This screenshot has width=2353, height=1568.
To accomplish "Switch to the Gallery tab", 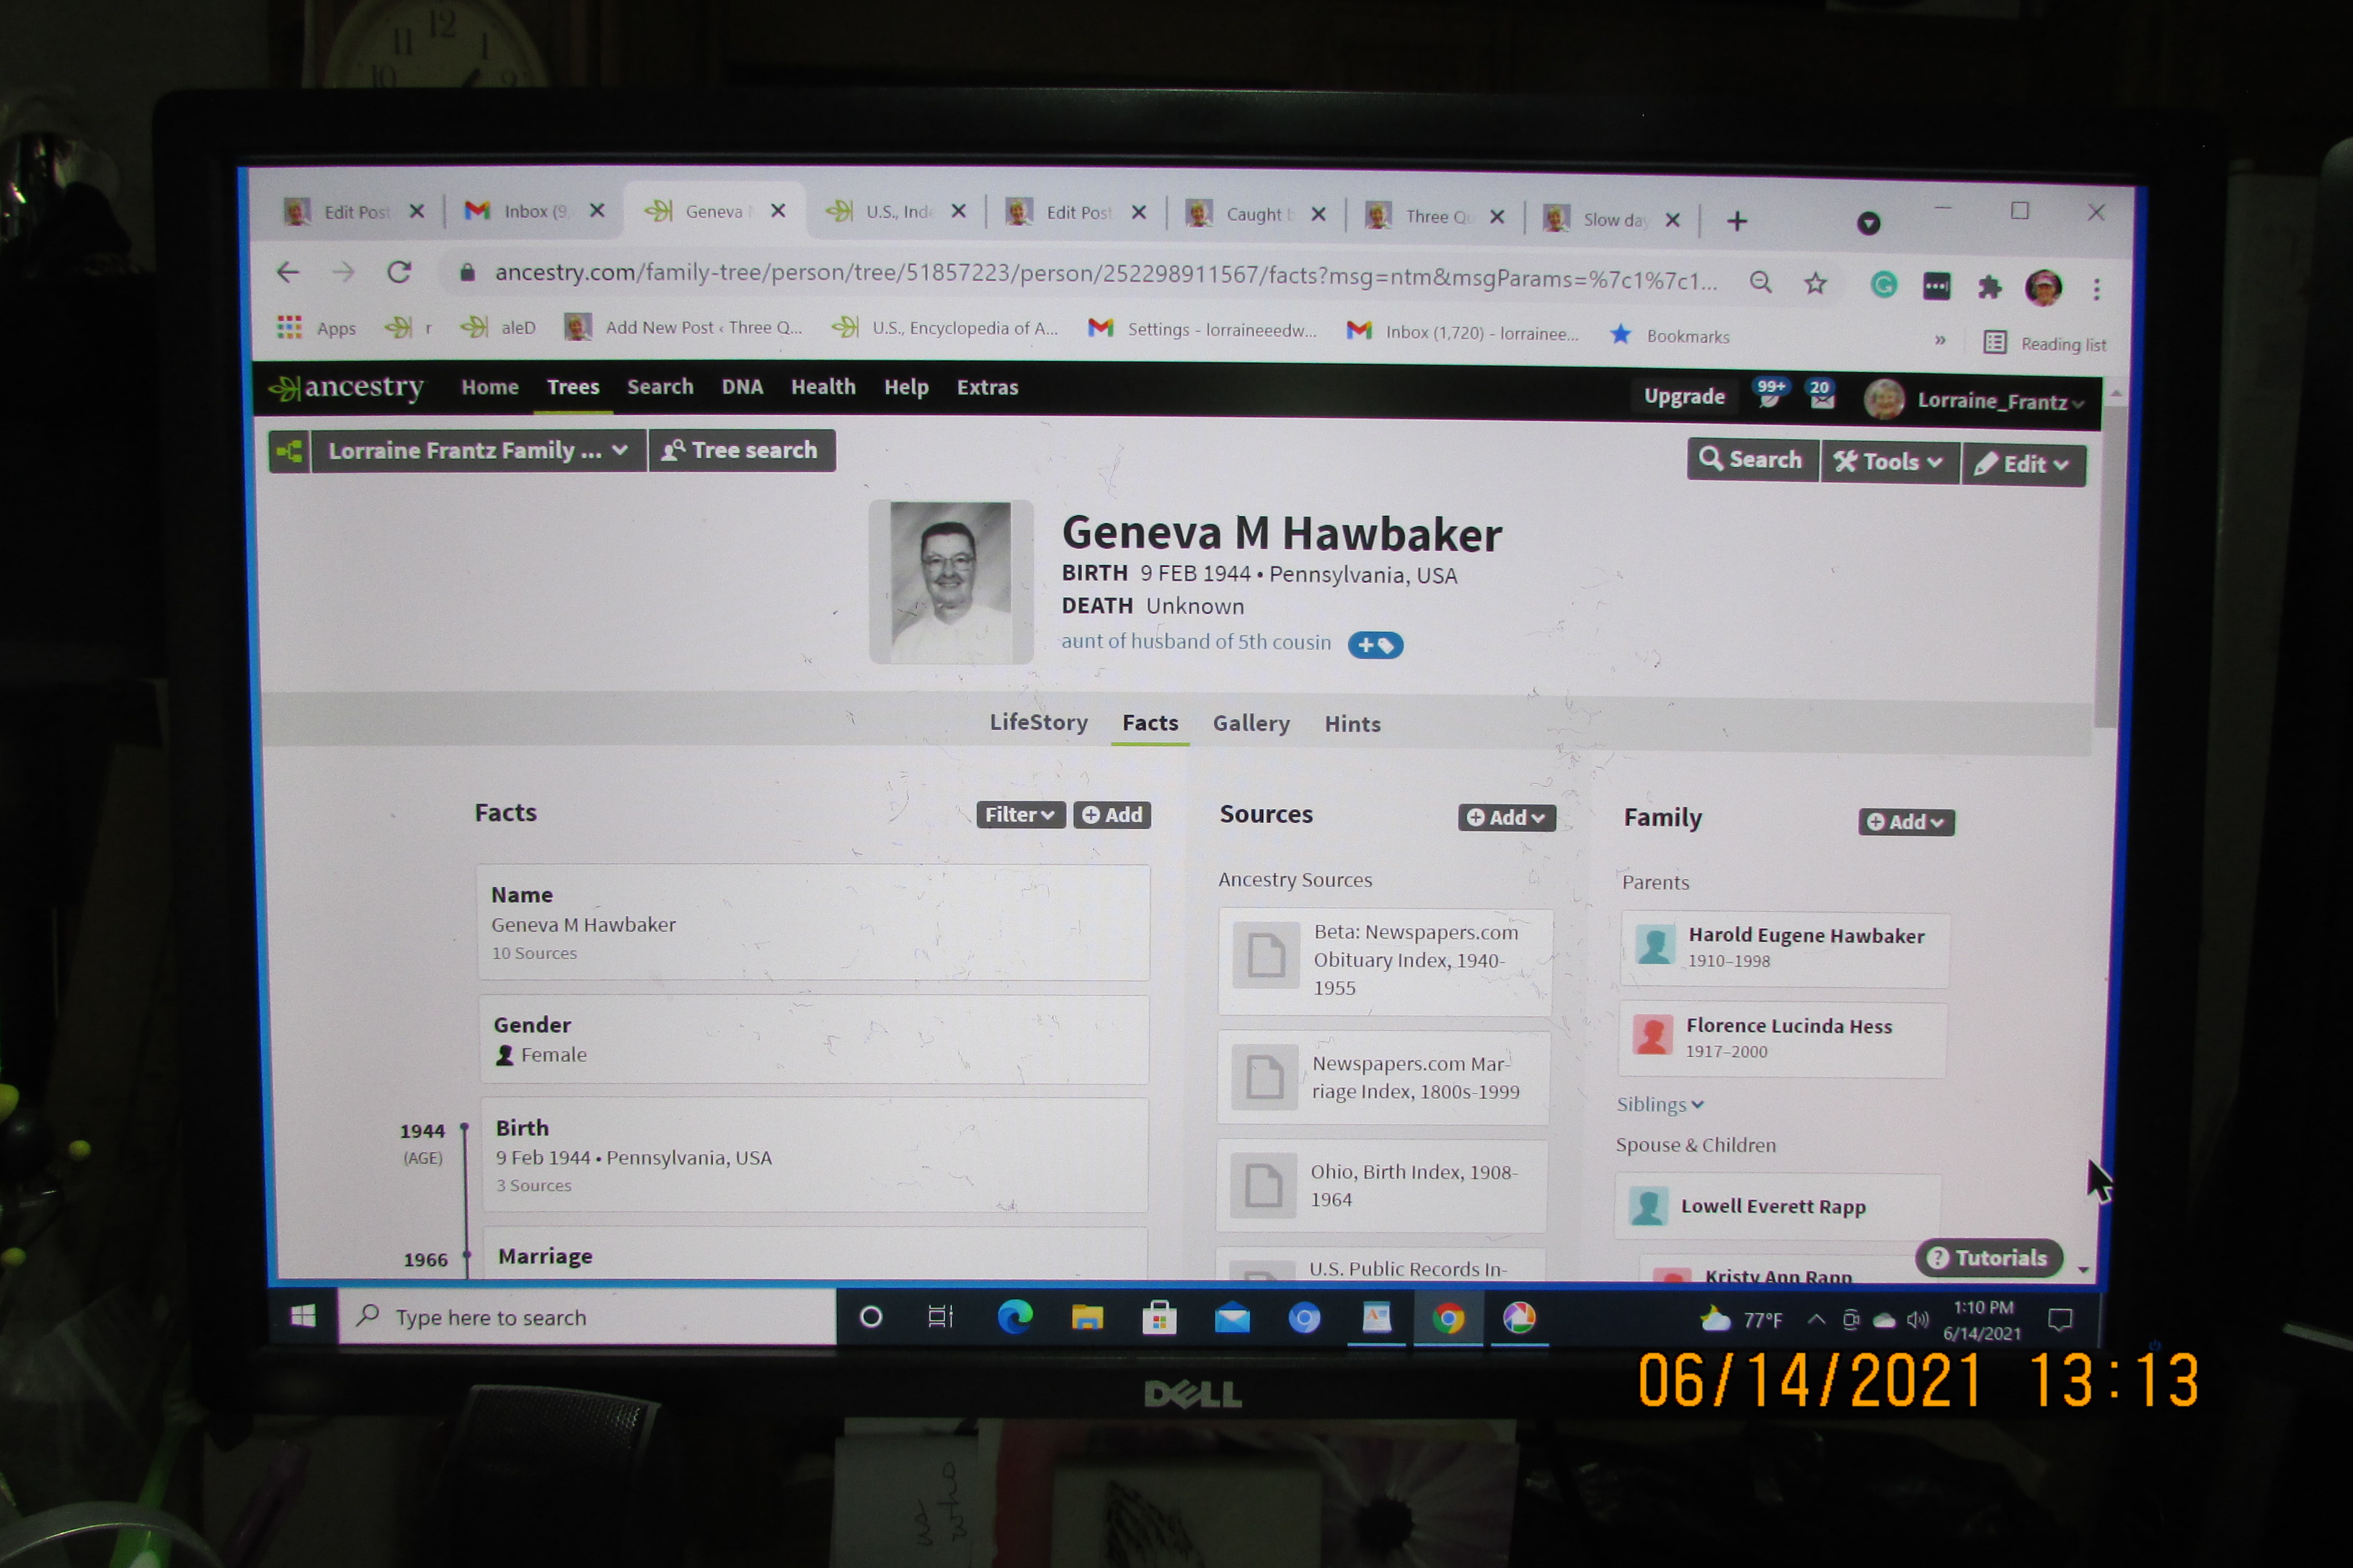I will pyautogui.click(x=1251, y=723).
